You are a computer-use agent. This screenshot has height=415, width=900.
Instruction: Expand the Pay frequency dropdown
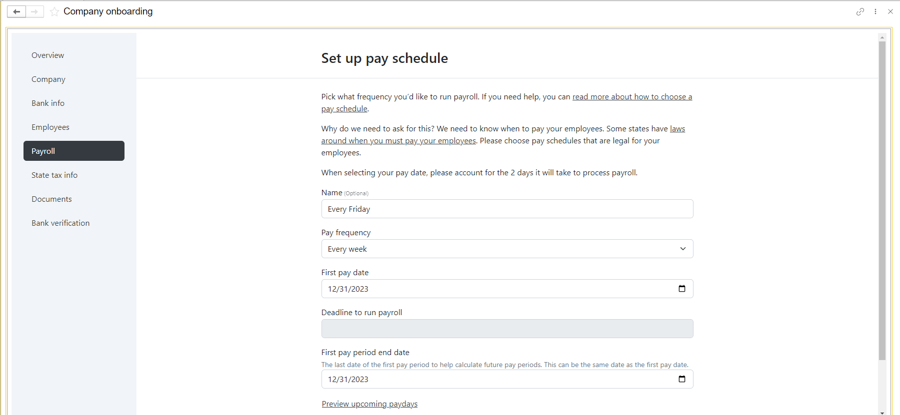507,249
